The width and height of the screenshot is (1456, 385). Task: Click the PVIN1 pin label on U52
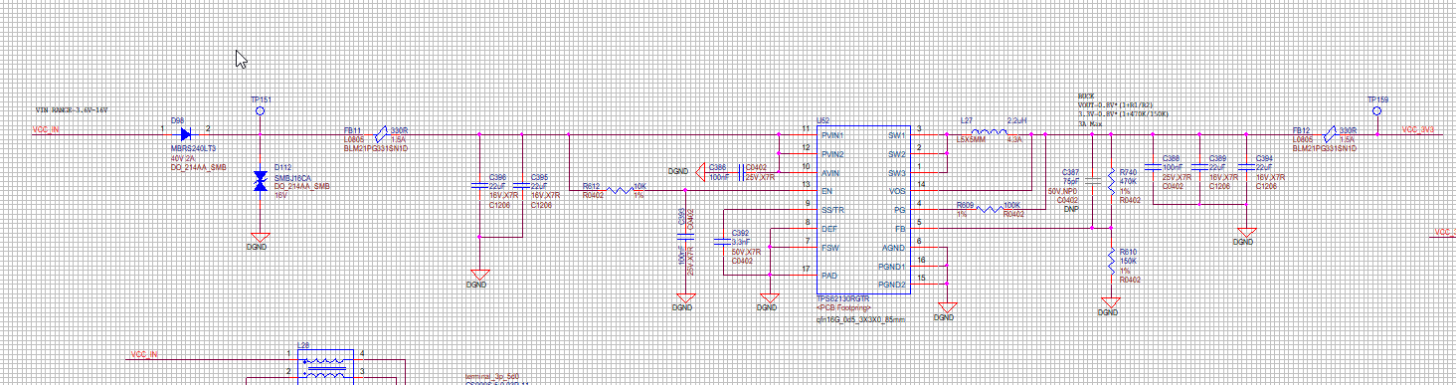[x=831, y=135]
